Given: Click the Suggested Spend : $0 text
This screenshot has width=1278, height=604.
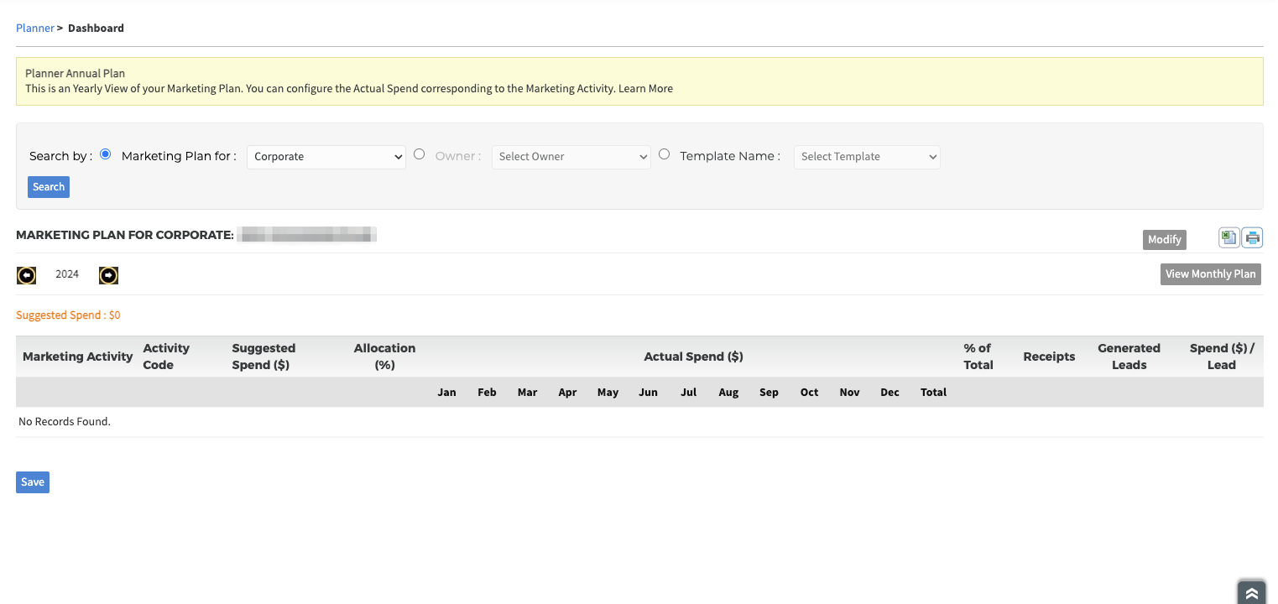Looking at the screenshot, I should click(x=68, y=315).
